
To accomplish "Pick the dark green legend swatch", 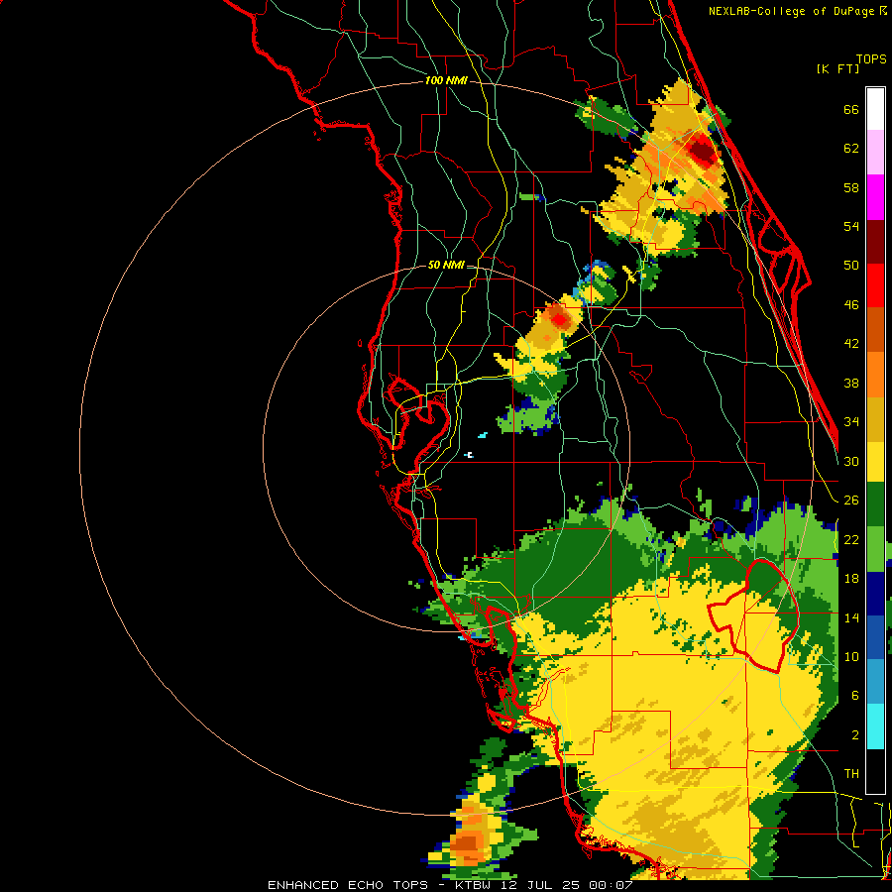I will coord(875,504).
